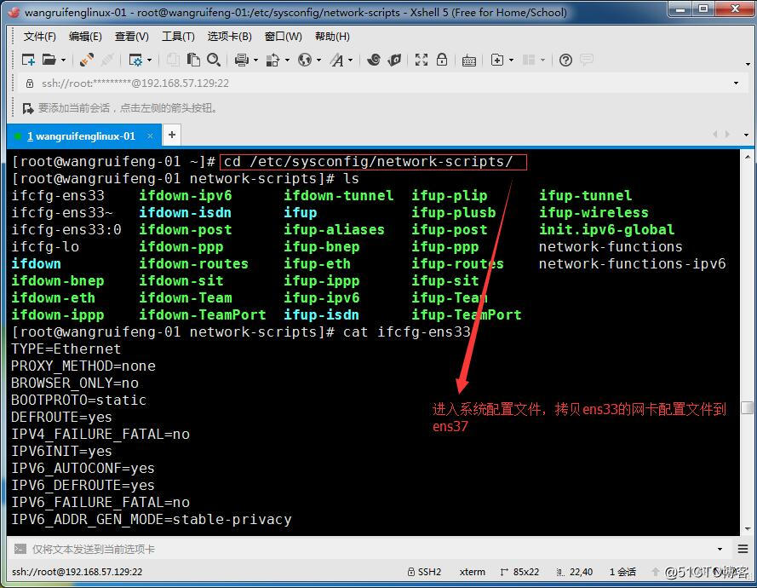
Task: Click the Paste clipboard icon
Action: tap(193, 60)
